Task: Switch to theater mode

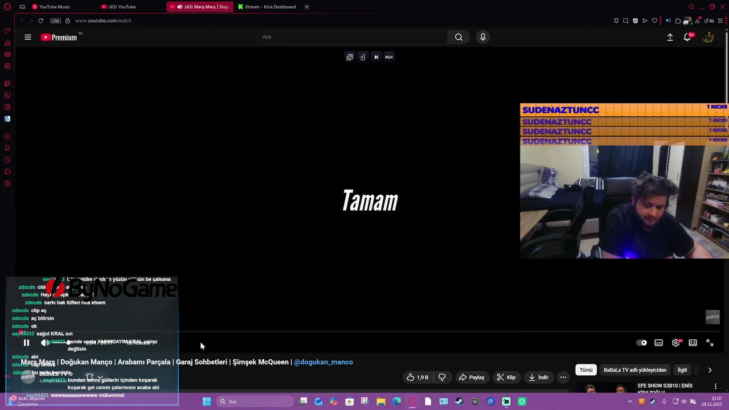Action: (x=693, y=343)
